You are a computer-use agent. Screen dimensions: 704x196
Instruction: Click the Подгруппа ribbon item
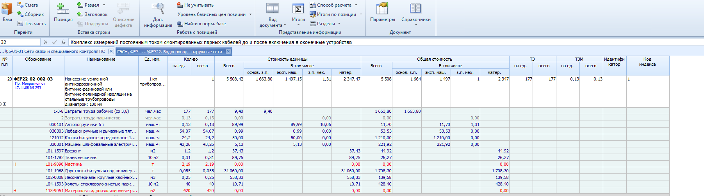tap(93, 24)
